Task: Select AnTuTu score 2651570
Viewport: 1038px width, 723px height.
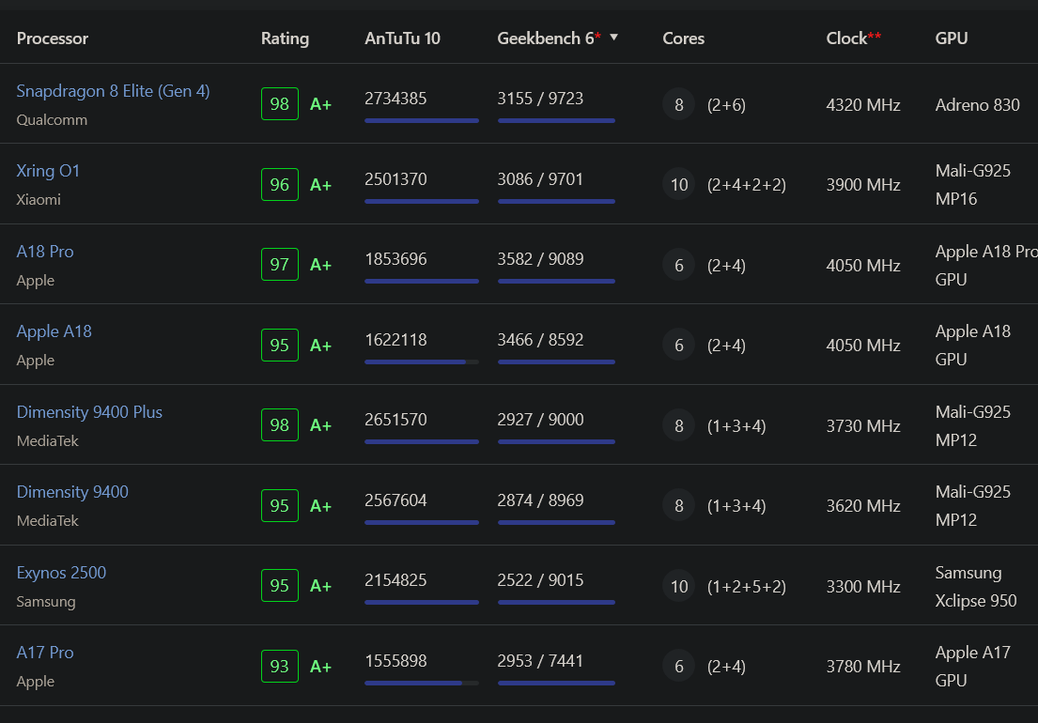Action: [395, 420]
